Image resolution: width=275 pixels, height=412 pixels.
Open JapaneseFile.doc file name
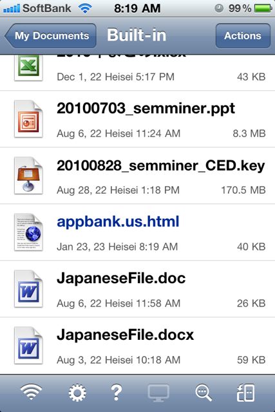[x=121, y=278]
